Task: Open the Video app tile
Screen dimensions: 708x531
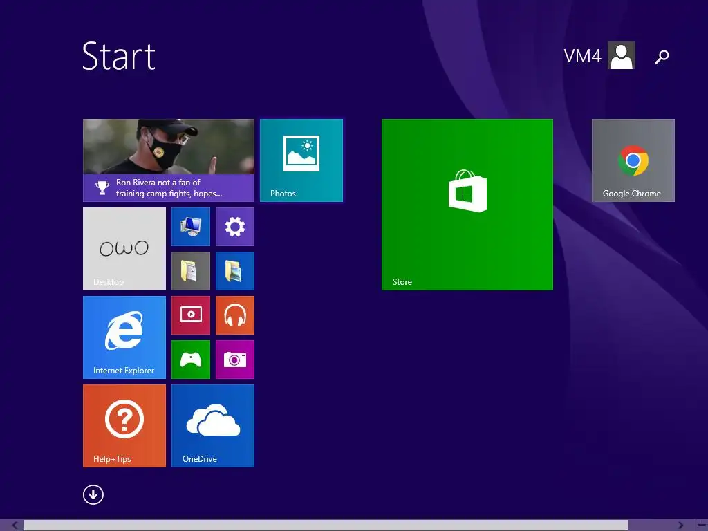Action: pyautogui.click(x=191, y=315)
